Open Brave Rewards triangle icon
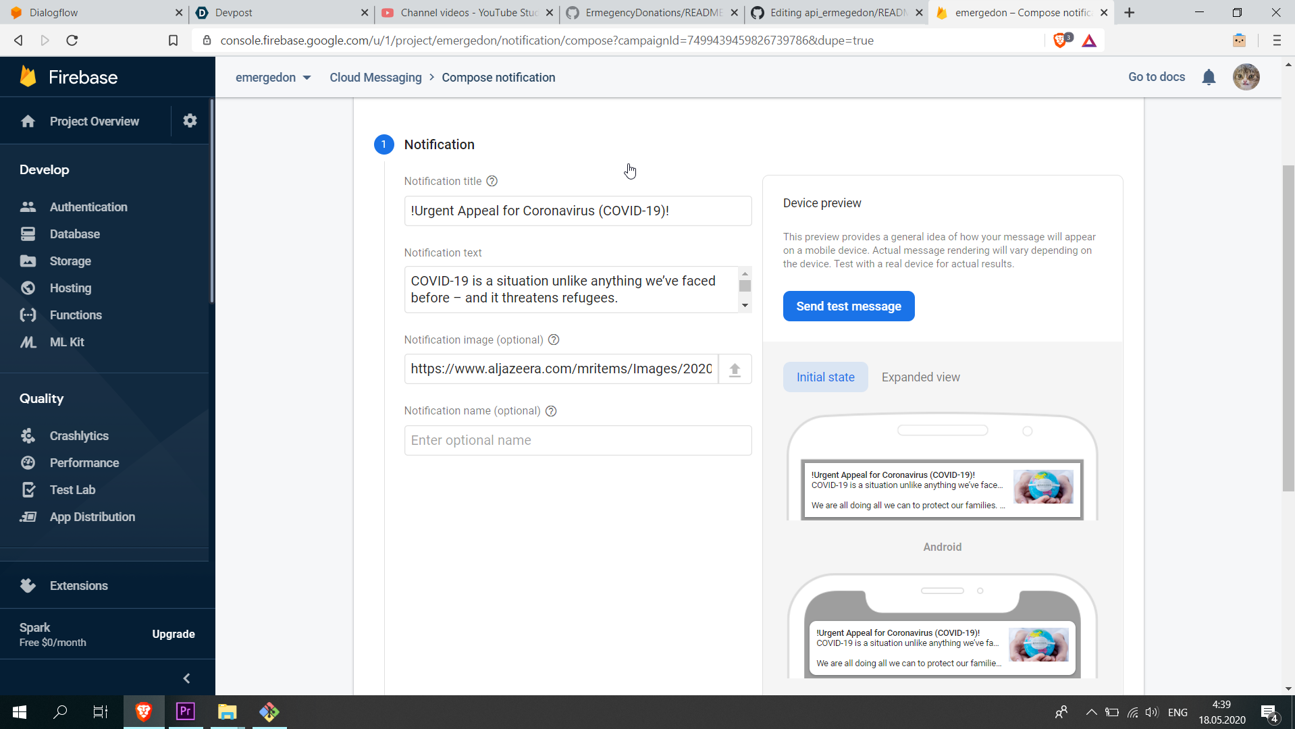 [1089, 41]
